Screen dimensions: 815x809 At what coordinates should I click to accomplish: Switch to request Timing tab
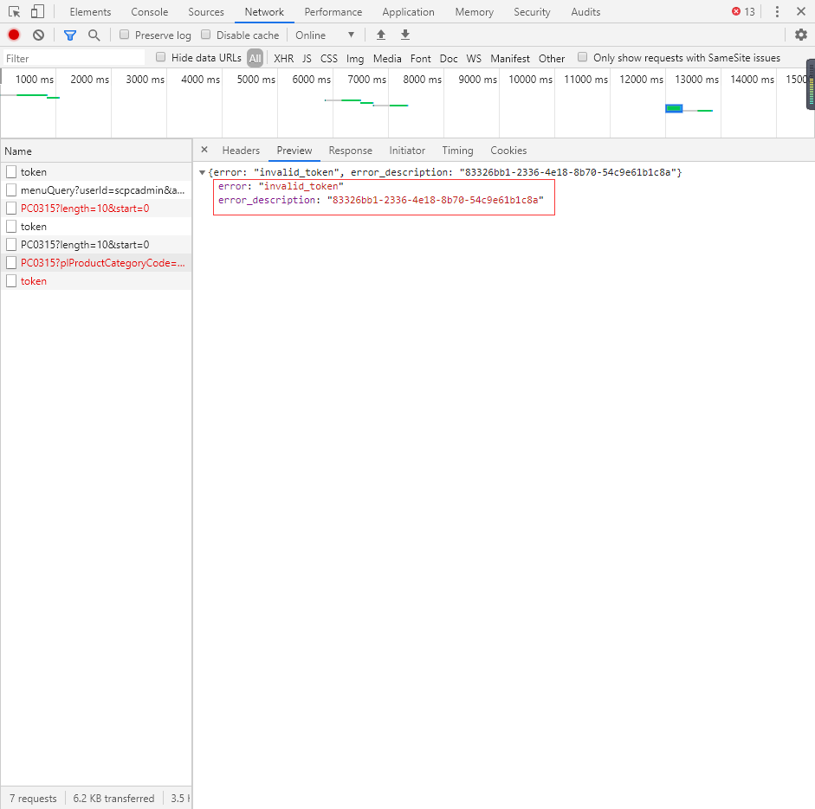click(x=458, y=150)
